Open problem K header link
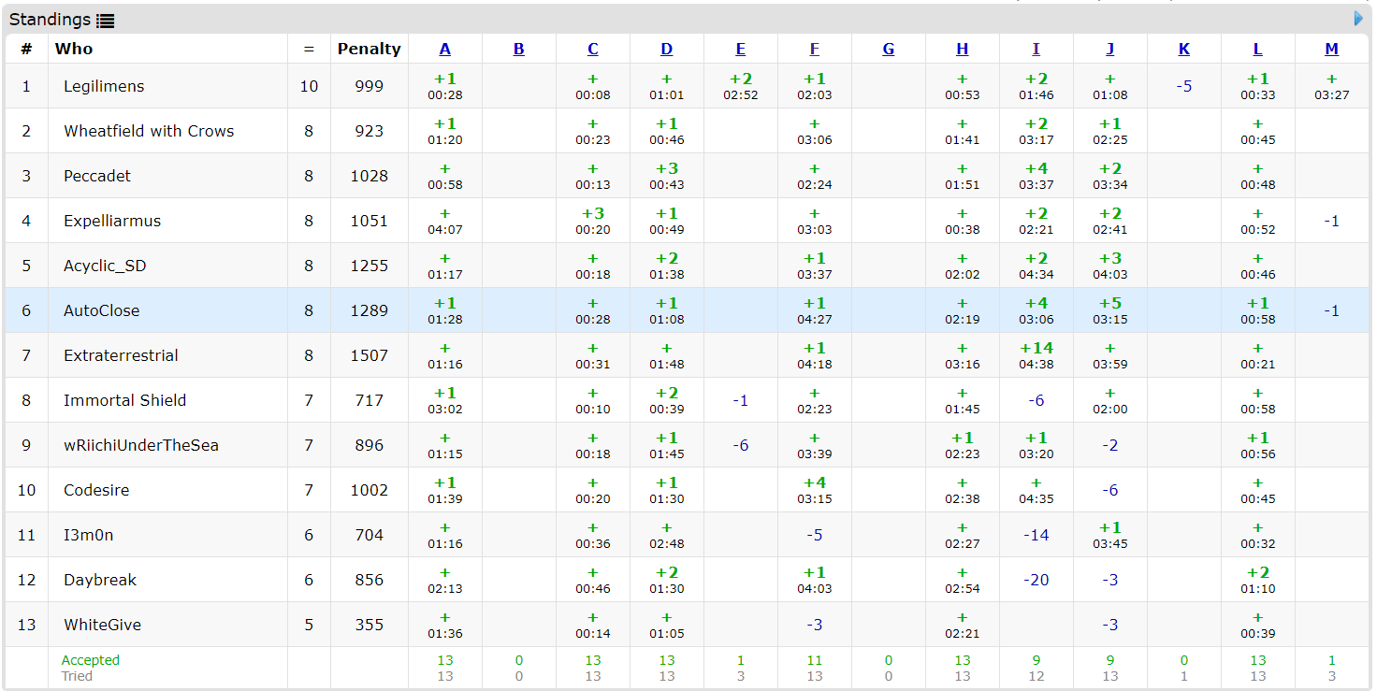This screenshot has width=1377, height=691. [x=1183, y=50]
